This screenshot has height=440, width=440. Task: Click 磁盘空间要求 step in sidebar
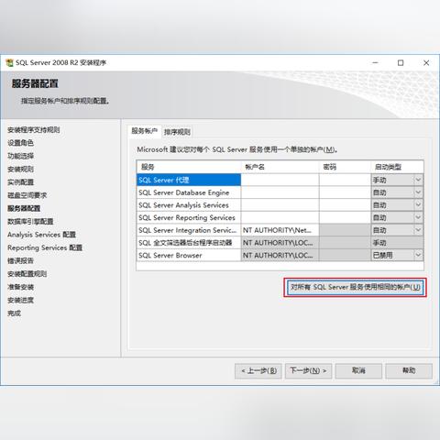[x=27, y=195]
